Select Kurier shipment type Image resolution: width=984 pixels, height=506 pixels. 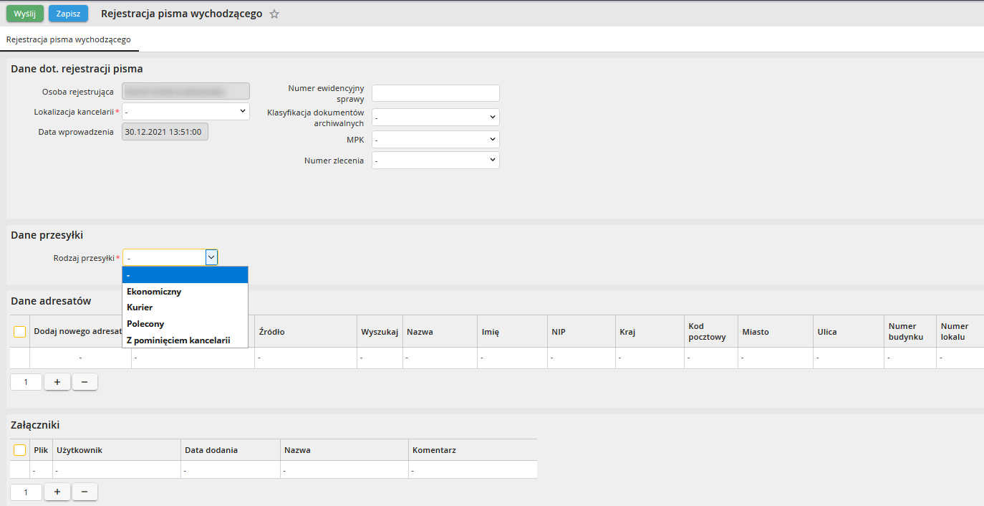(x=185, y=307)
